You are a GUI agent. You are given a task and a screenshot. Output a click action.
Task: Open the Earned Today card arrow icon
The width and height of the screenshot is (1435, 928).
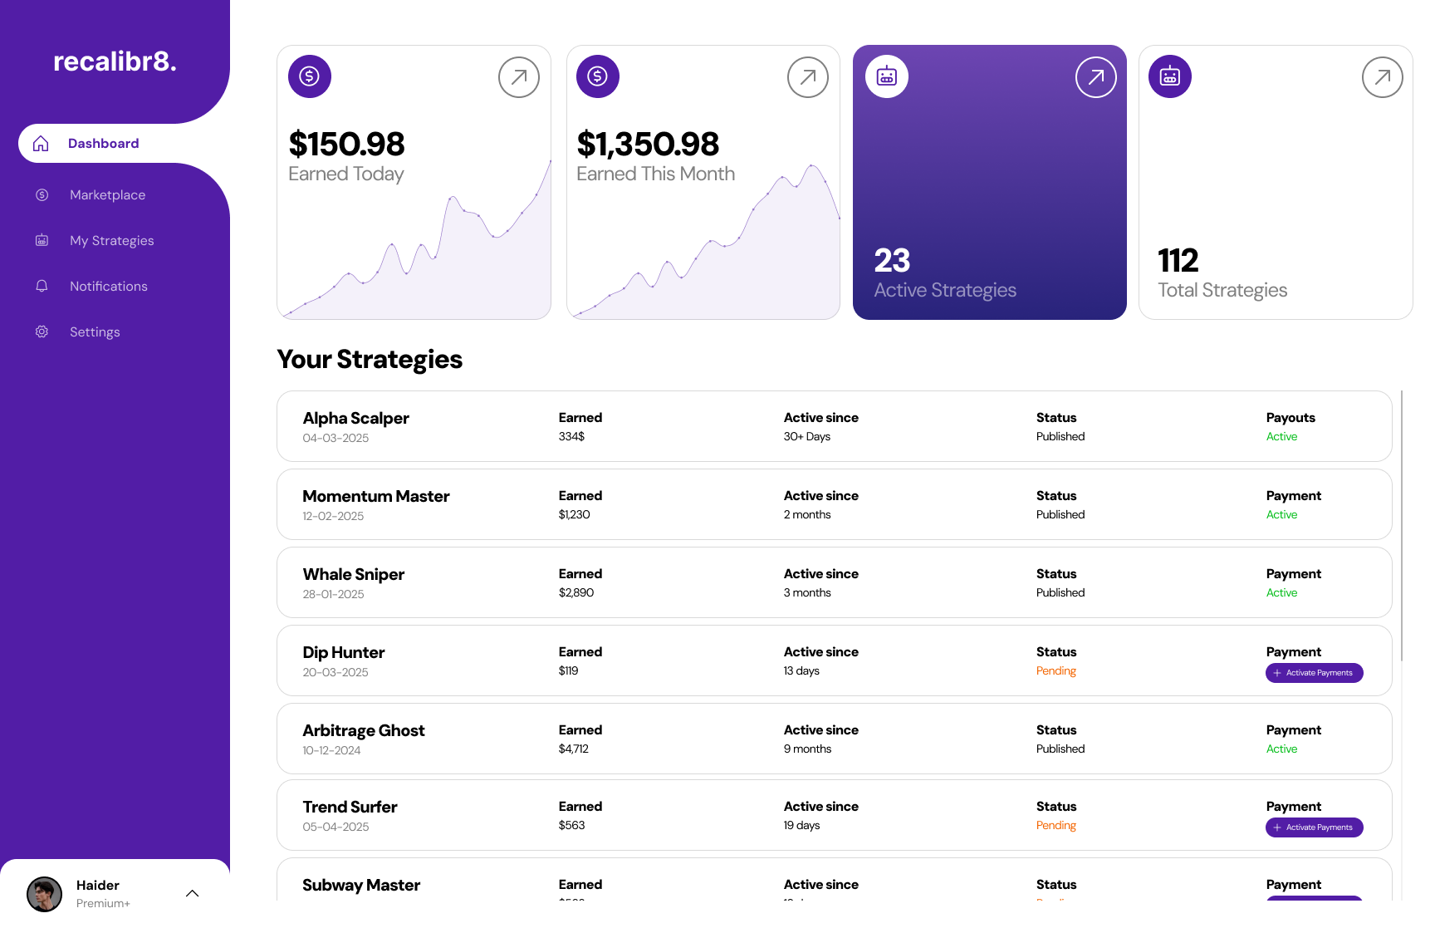(519, 77)
